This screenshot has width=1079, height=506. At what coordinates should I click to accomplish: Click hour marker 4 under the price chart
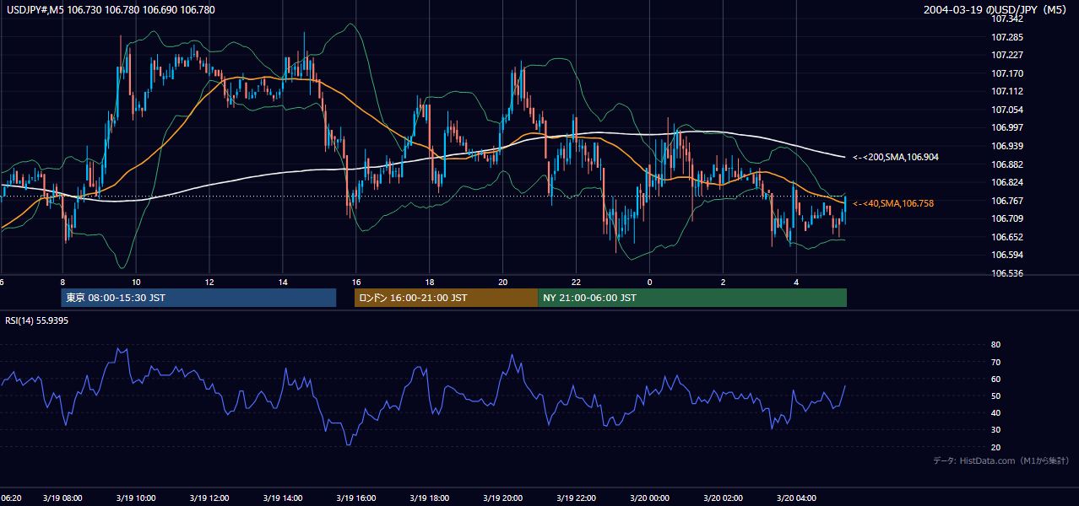797,282
